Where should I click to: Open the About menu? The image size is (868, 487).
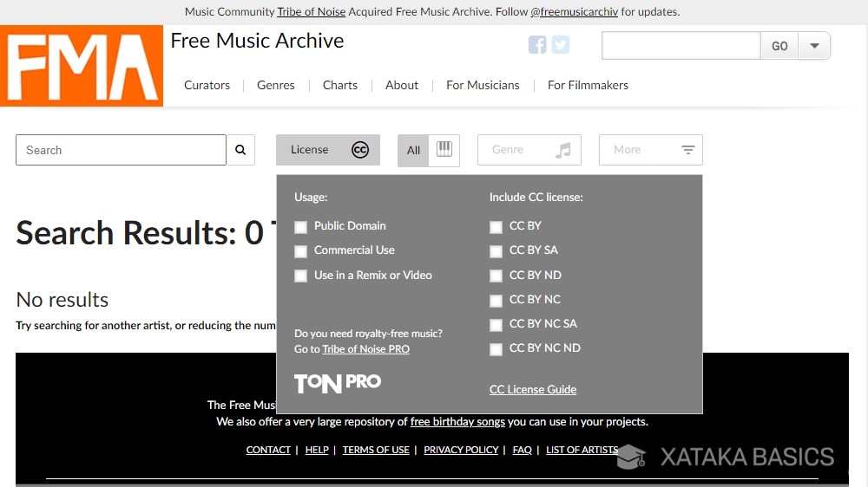tap(402, 85)
